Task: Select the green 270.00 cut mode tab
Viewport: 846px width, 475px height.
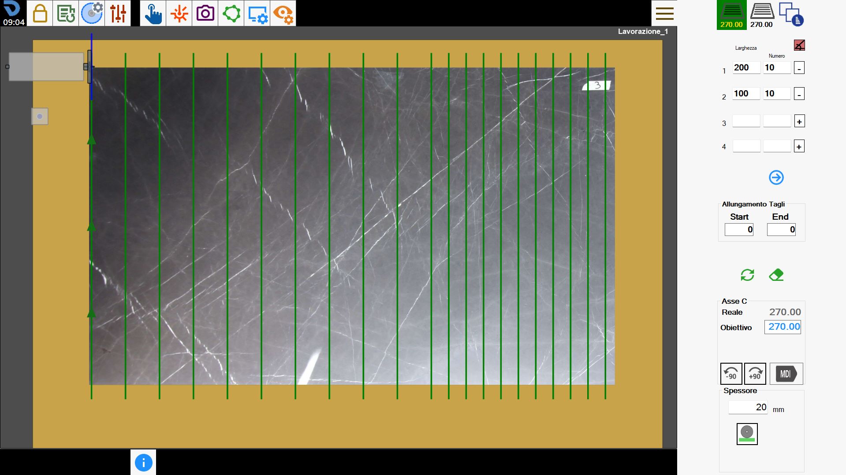Action: 731,15
